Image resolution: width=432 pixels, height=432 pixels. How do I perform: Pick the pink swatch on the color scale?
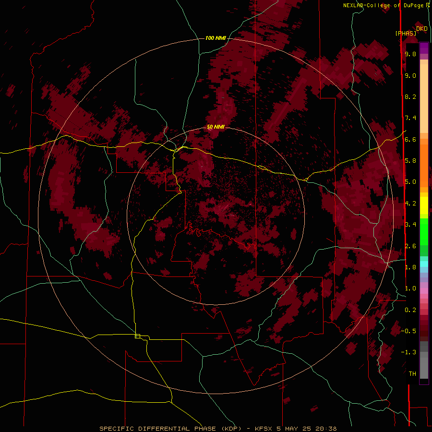pos(424,291)
